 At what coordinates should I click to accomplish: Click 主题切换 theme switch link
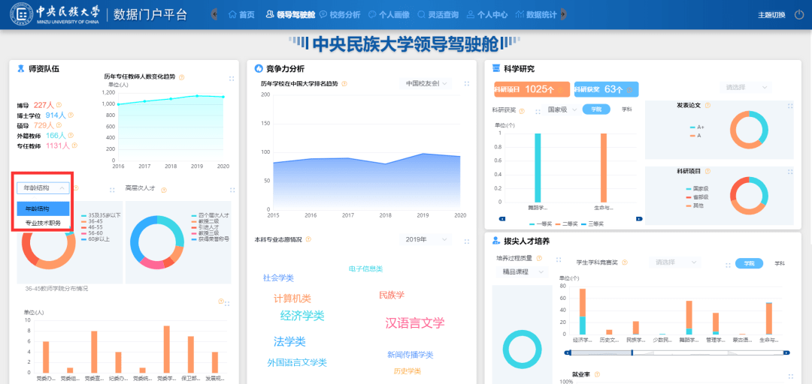[772, 15]
